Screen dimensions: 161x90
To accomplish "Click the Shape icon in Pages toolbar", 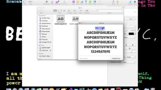I will (90, 2).
